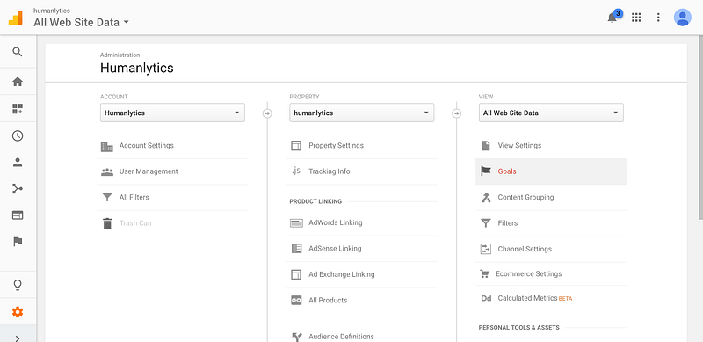703x342 pixels.
Task: Open the notifications bell
Action: point(612,18)
